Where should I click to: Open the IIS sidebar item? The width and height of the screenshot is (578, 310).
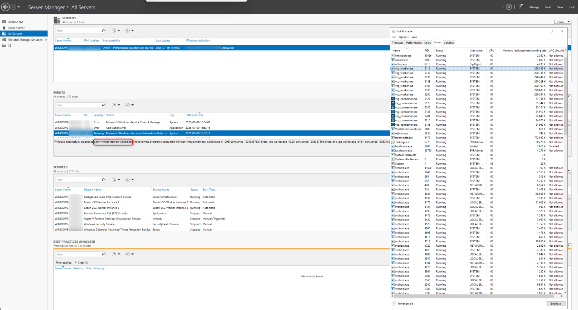[x=10, y=46]
